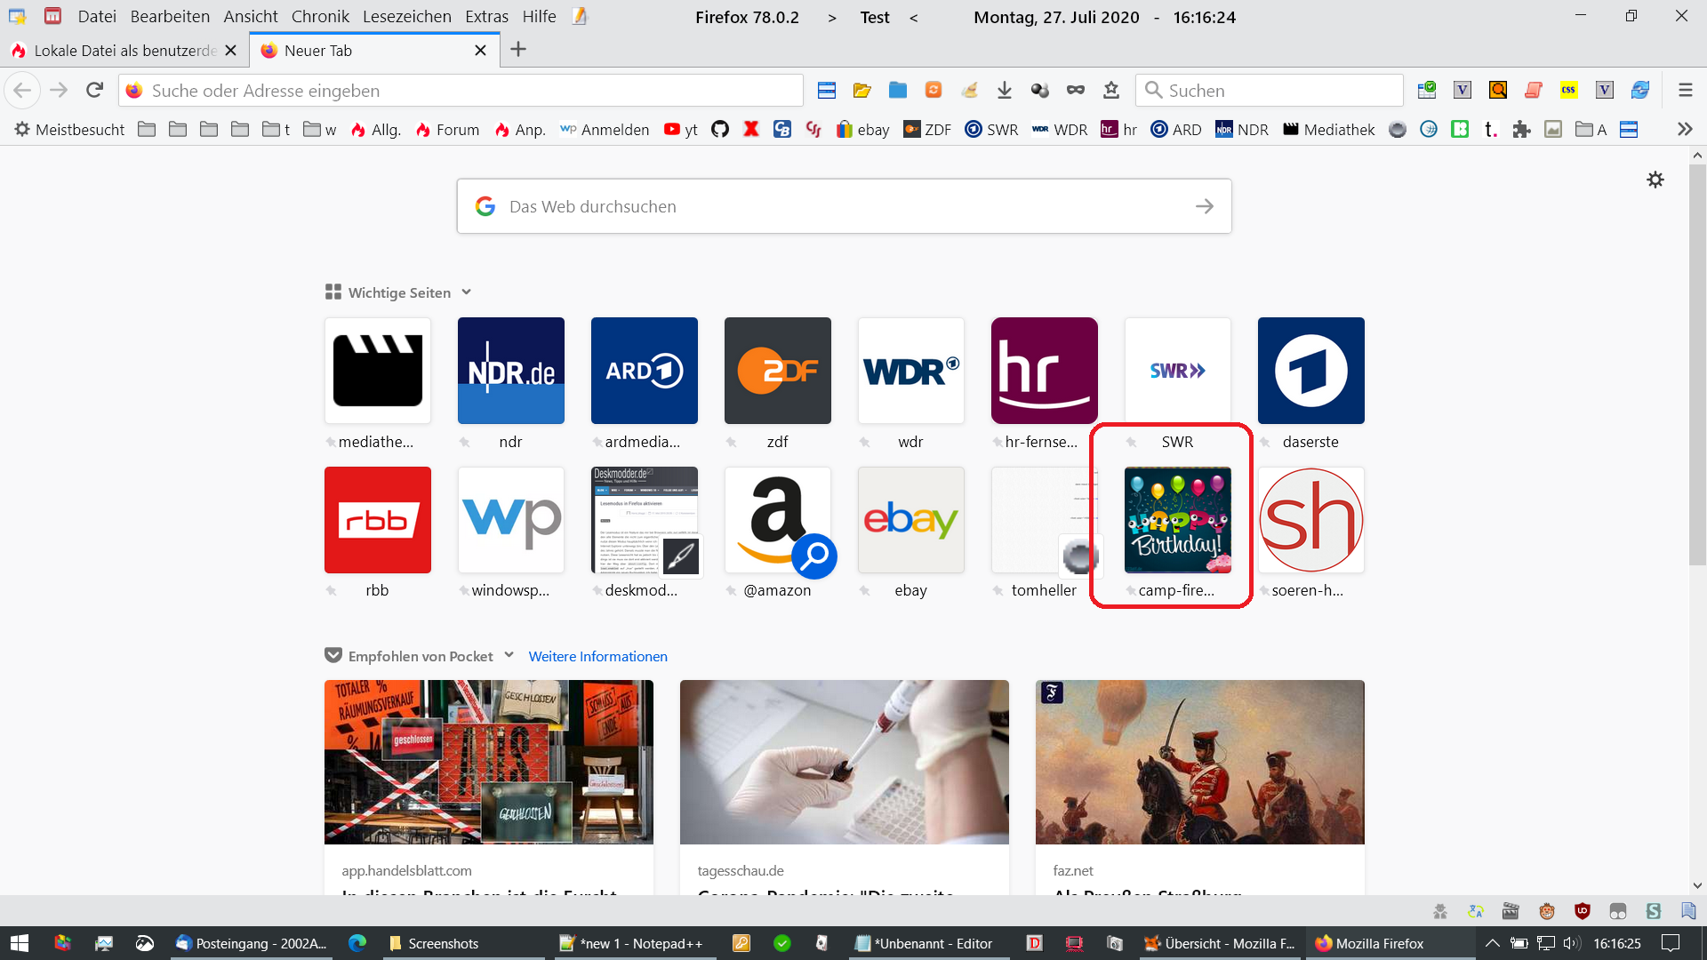Collapse the Wichtige Seiten section
The height and width of the screenshot is (960, 1707).
click(x=467, y=292)
